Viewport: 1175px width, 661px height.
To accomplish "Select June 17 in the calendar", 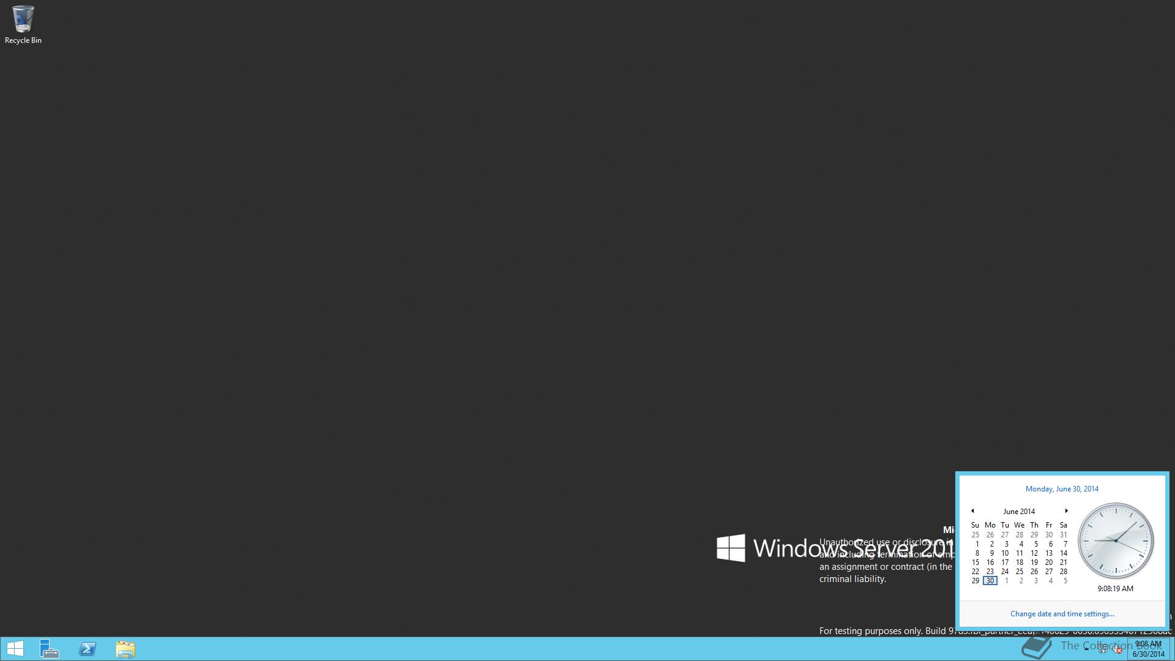I will (x=1004, y=562).
